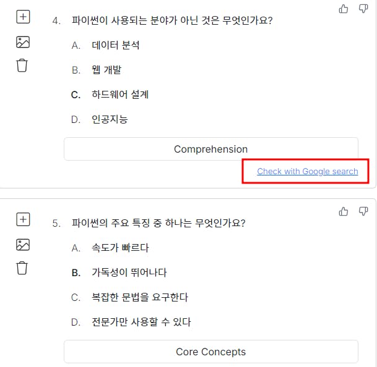Image resolution: width=377 pixels, height=367 pixels.
Task: Delete question 5 with the trash icon
Action: coord(22,268)
